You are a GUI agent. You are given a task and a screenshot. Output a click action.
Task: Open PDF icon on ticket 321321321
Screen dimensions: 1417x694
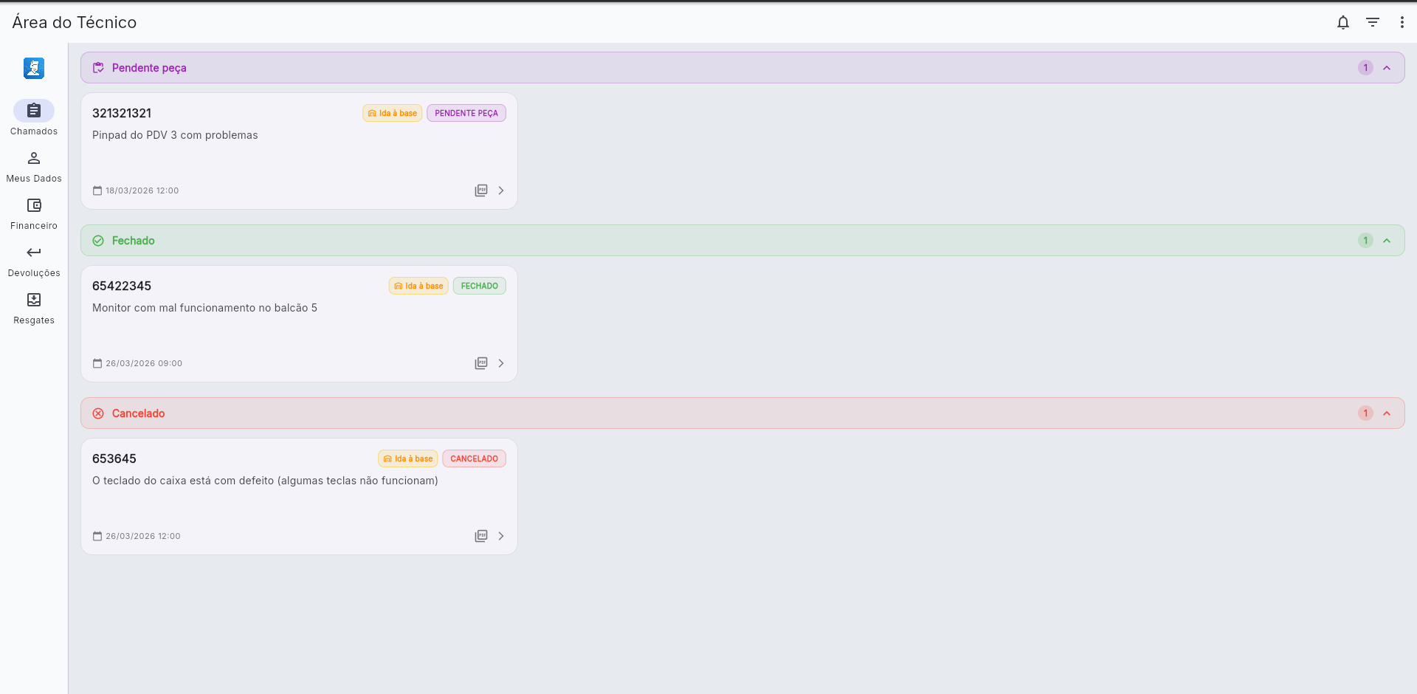481,190
